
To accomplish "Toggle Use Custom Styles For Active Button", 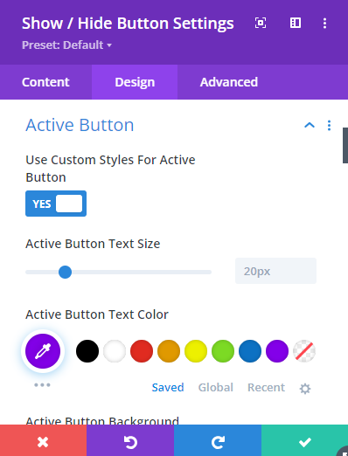I will (56, 204).
